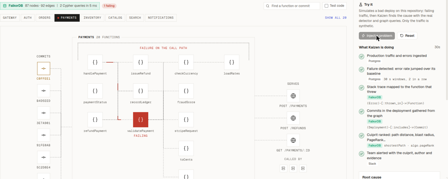The width and height of the screenshot is (448, 179).
Task: Open the failing validatePayment node
Action: click(141, 120)
